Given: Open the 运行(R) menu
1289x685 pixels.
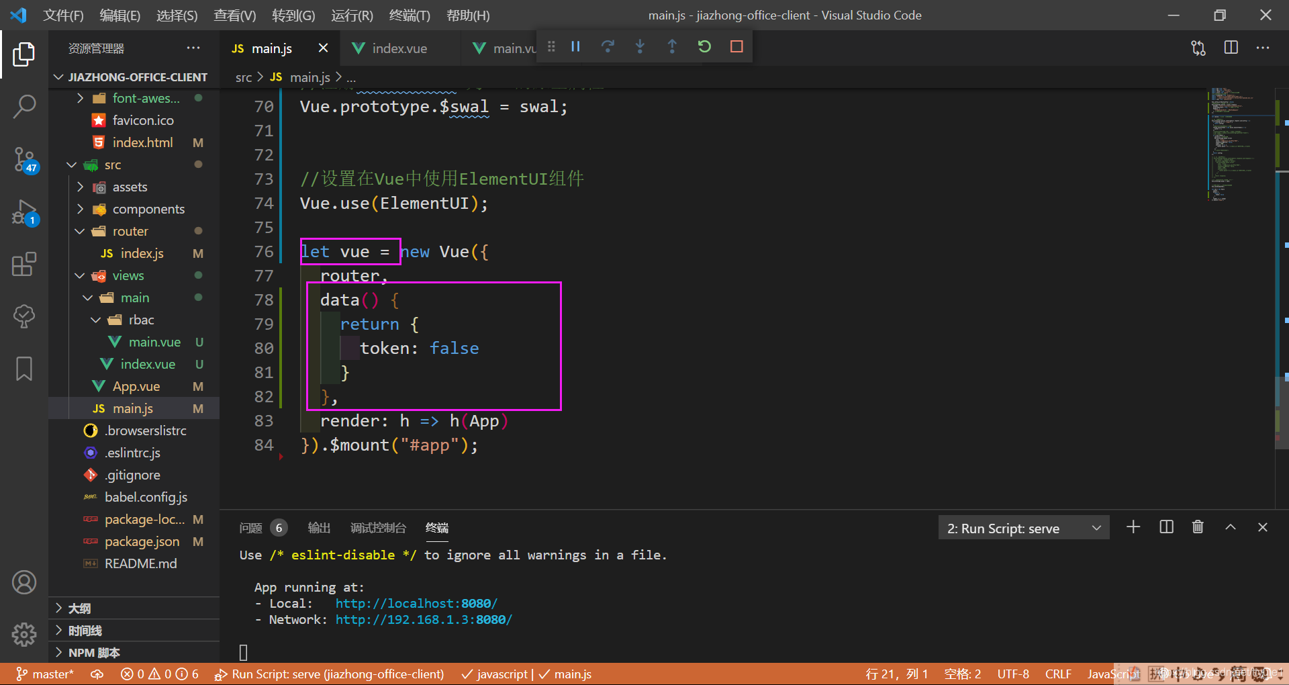Looking at the screenshot, I should pos(352,15).
